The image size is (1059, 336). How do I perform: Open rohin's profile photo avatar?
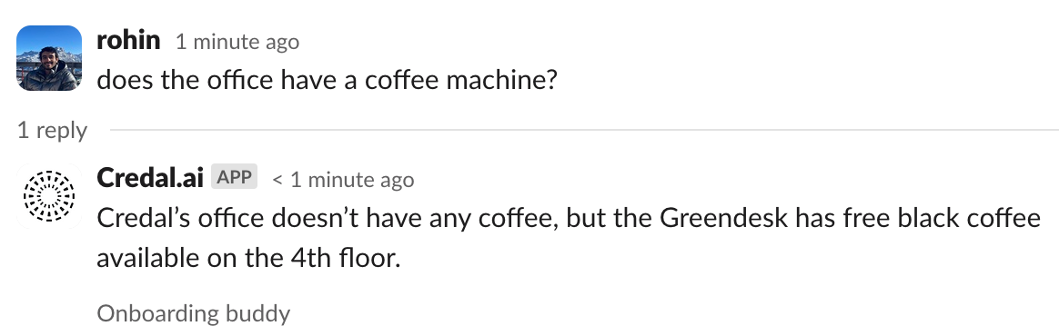click(48, 58)
